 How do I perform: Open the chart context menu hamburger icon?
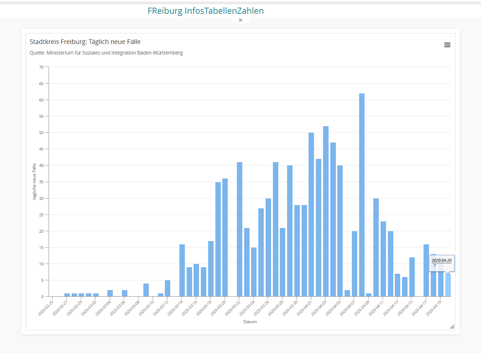(447, 45)
